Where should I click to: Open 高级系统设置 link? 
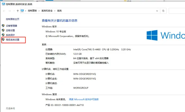pyautogui.click(x=13, y=39)
